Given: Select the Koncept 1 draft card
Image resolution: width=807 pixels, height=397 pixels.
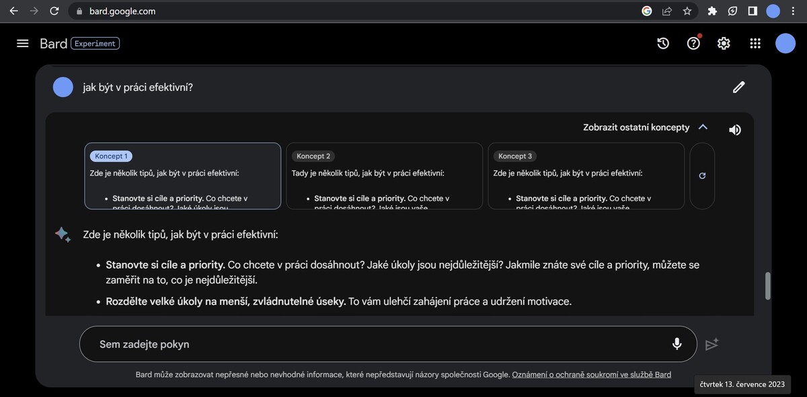Looking at the screenshot, I should [x=183, y=176].
